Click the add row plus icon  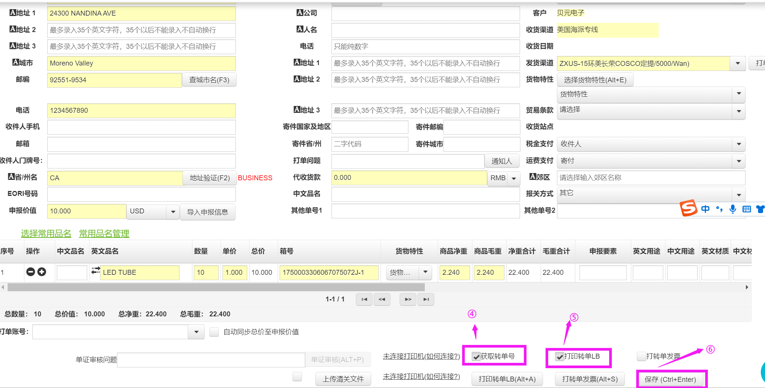(42, 272)
